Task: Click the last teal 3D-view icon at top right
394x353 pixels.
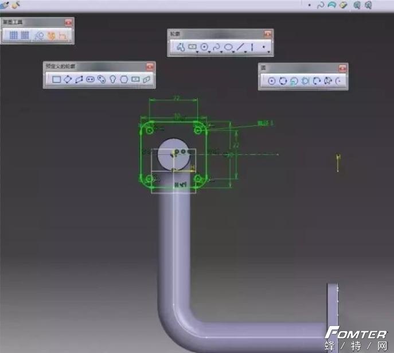Action: (x=368, y=5)
